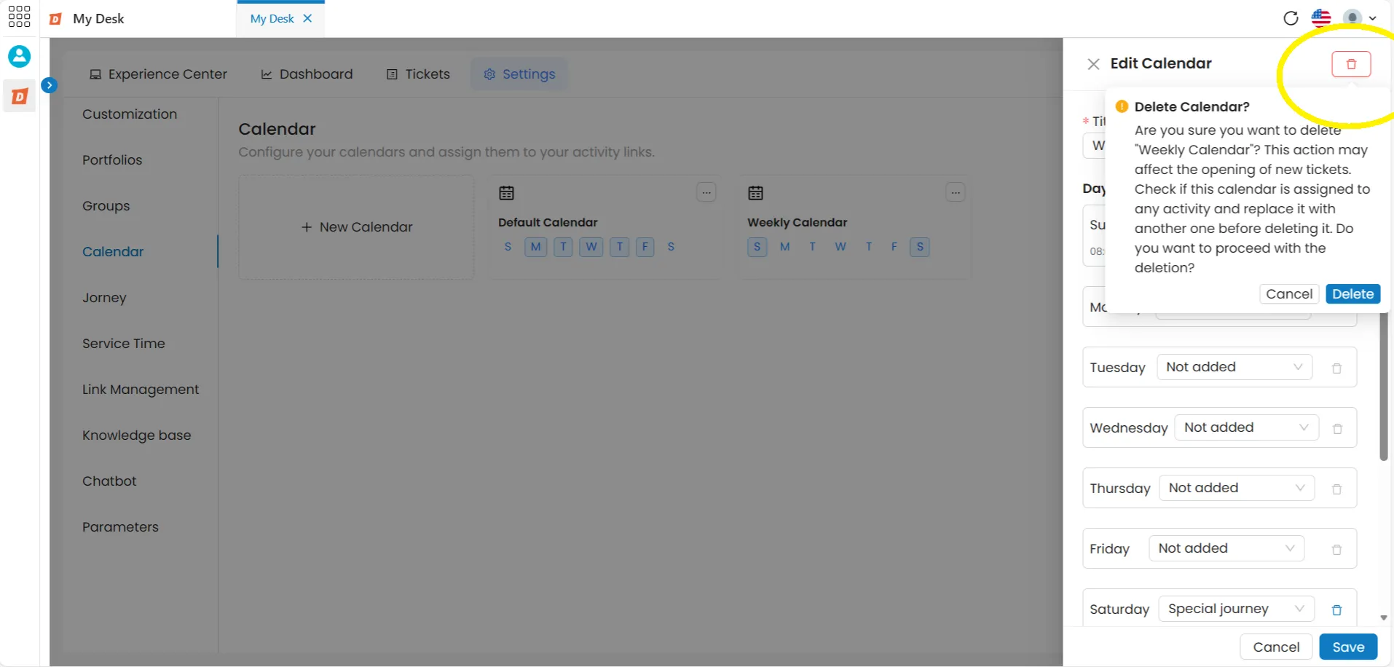Open the Thursday journey dropdown

tap(1237, 488)
